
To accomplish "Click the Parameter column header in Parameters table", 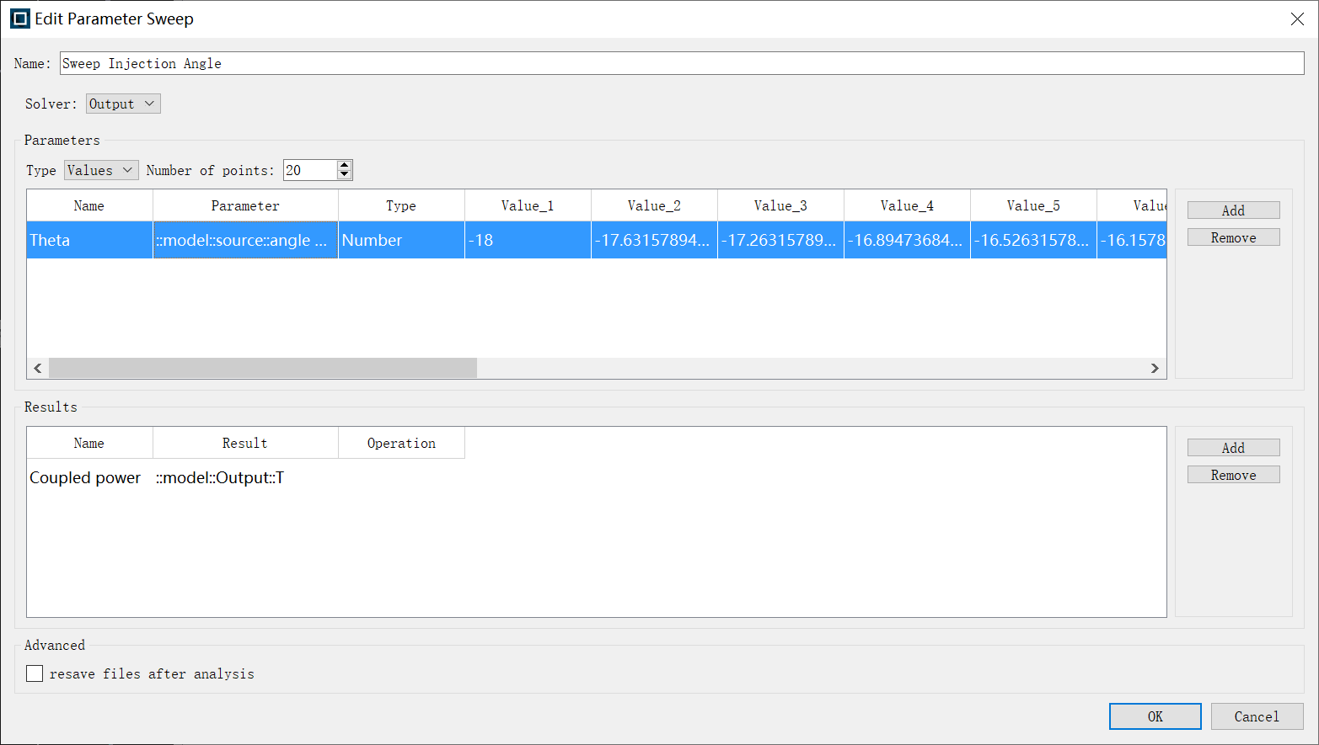I will coord(245,205).
